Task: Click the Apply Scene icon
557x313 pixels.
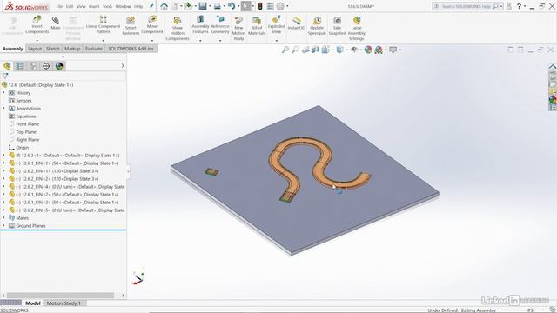Action: (379, 50)
